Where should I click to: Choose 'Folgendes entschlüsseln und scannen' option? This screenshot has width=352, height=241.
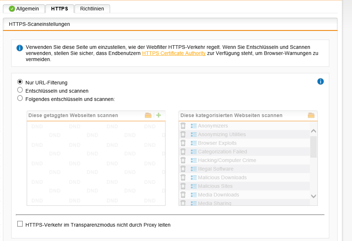pyautogui.click(x=20, y=99)
